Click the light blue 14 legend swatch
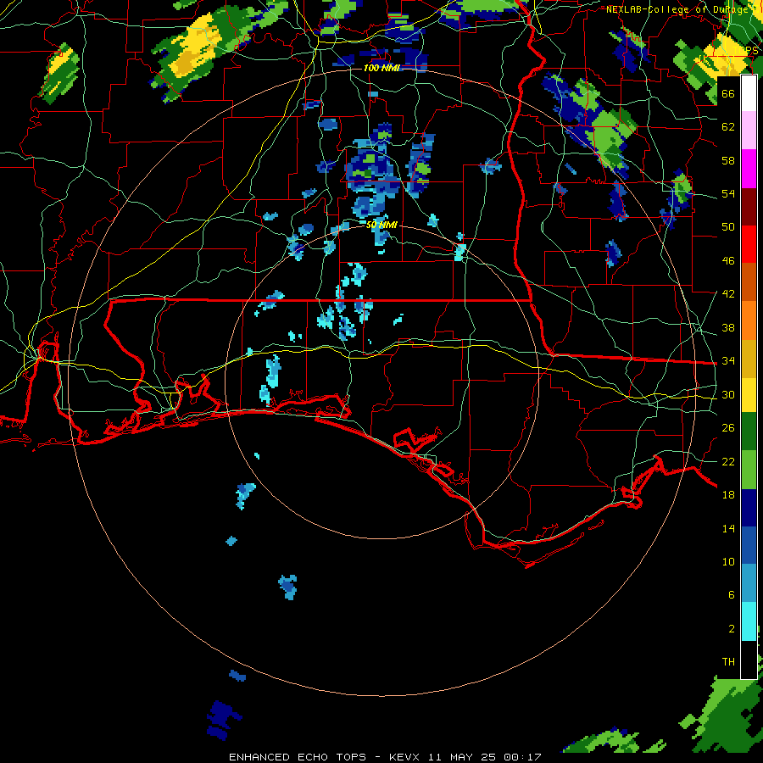Image resolution: width=763 pixels, height=763 pixels. point(749,583)
